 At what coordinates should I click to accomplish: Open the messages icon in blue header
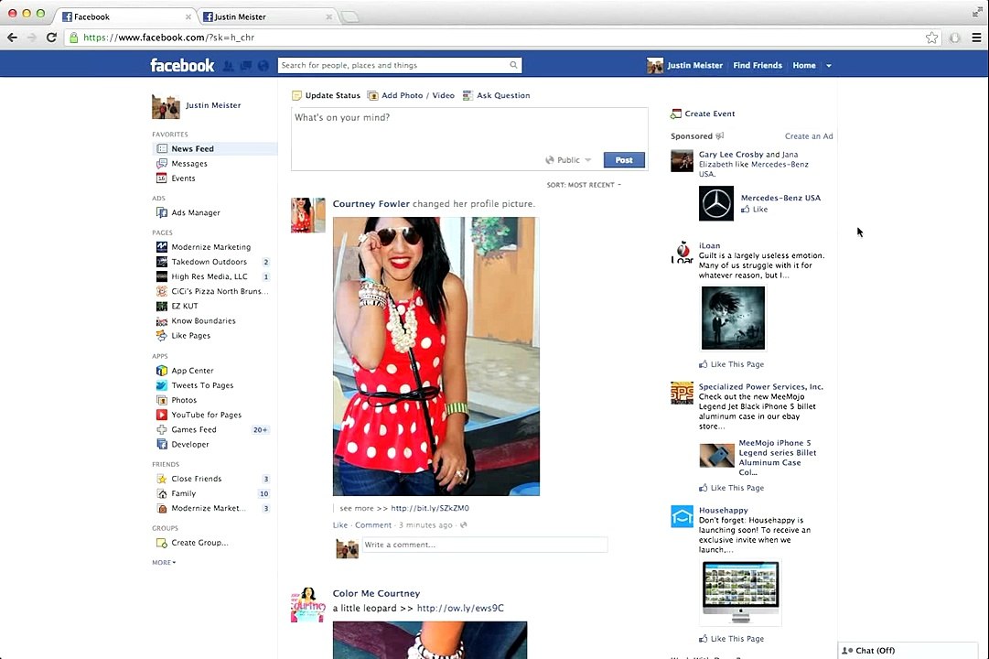point(246,66)
